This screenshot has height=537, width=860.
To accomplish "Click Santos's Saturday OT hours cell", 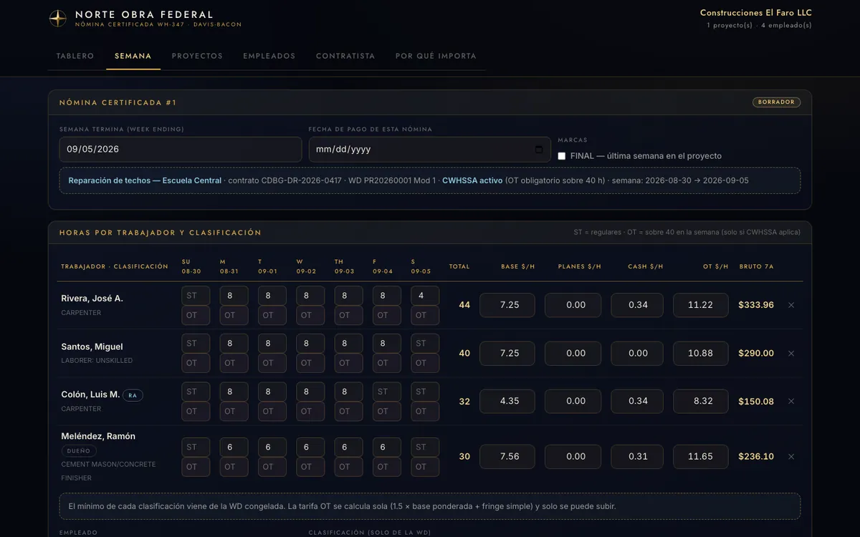I will point(425,363).
